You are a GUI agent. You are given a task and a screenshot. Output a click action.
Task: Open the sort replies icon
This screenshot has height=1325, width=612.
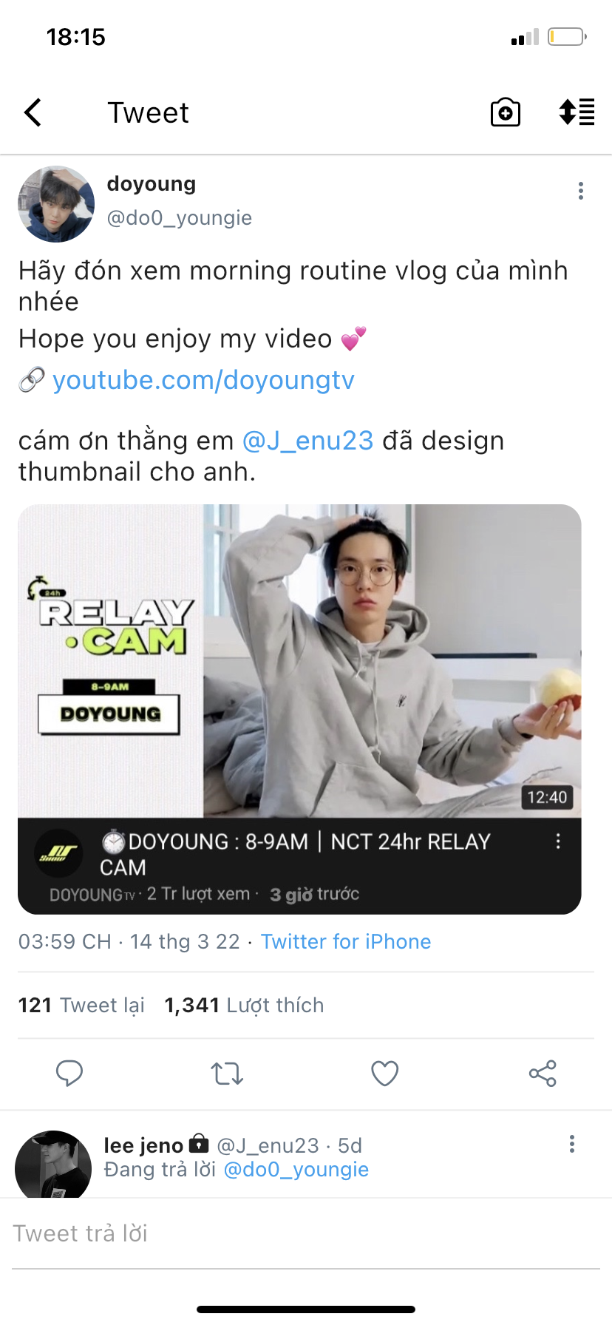point(577,112)
